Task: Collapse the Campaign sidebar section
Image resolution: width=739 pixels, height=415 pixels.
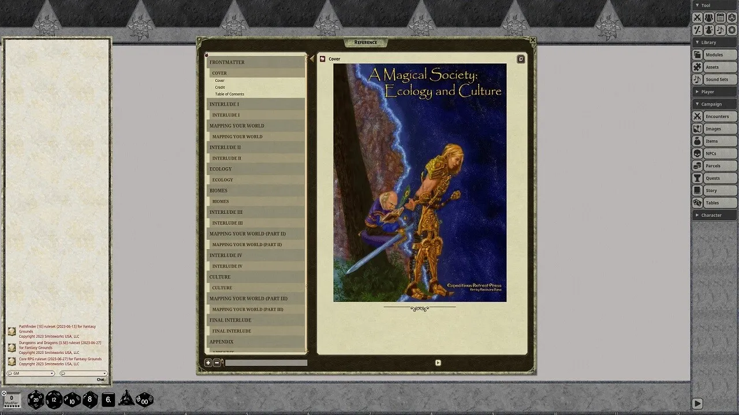Action: (x=715, y=104)
